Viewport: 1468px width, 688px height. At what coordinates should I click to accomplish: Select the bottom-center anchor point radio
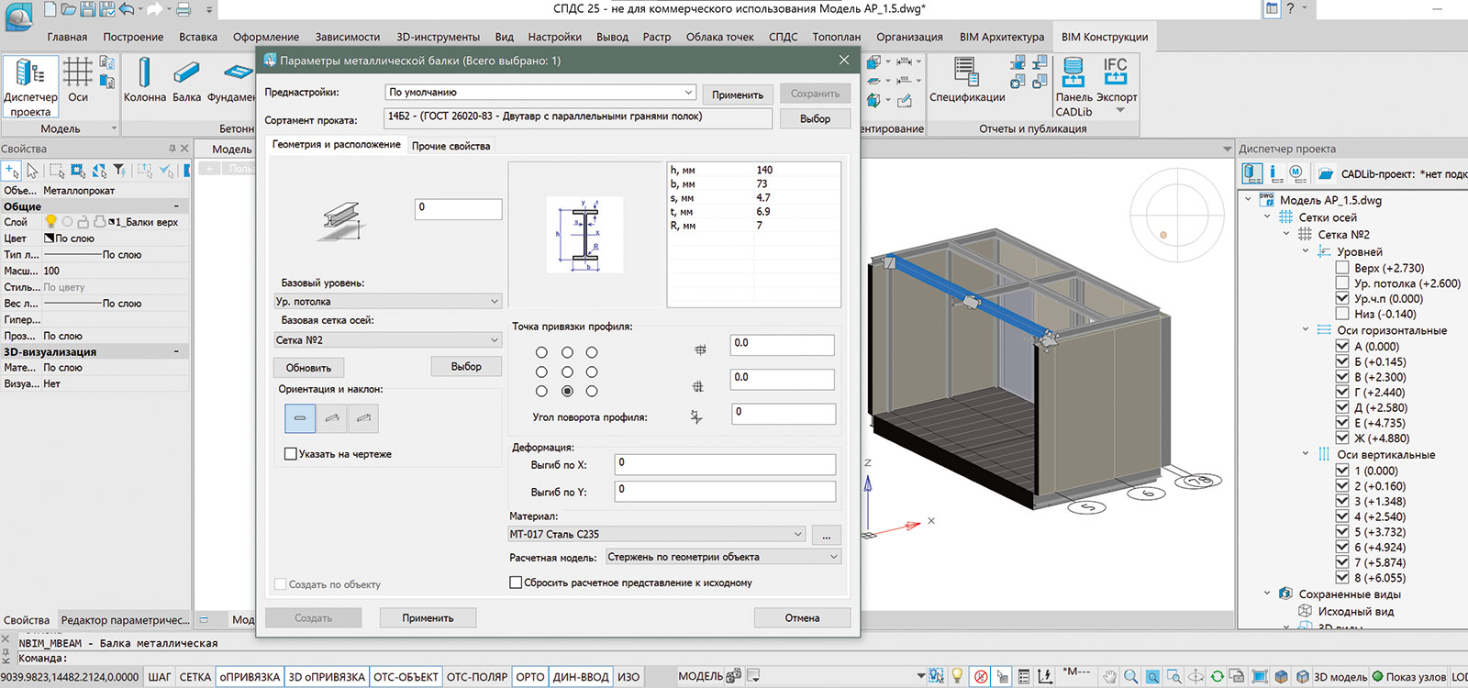[x=567, y=391]
